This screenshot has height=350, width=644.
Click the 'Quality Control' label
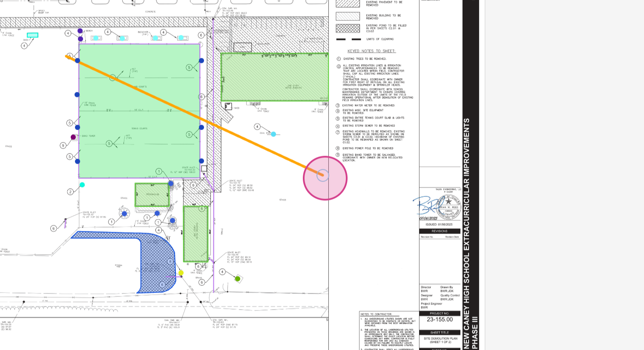pyautogui.click(x=450, y=296)
